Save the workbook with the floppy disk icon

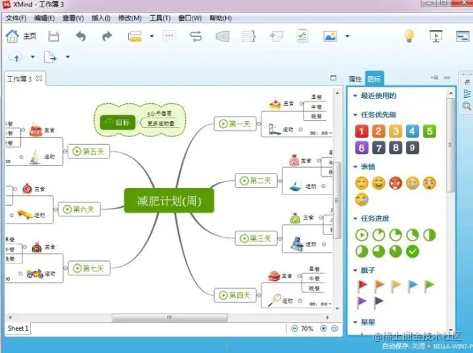pyautogui.click(x=54, y=37)
